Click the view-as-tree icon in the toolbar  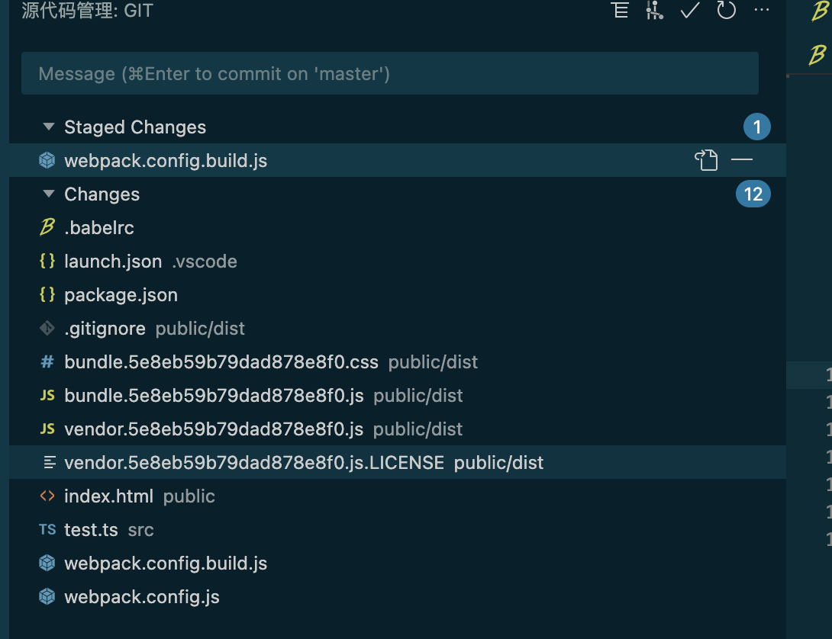coord(620,11)
